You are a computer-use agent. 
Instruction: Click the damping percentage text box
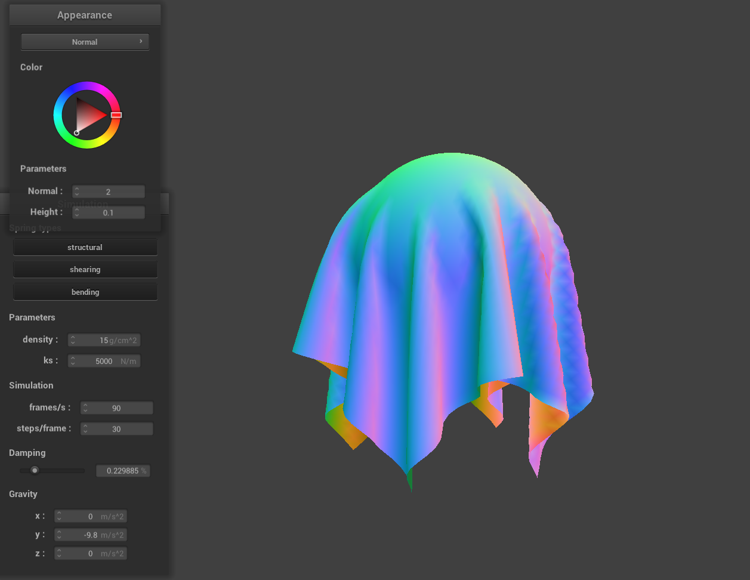tap(123, 471)
